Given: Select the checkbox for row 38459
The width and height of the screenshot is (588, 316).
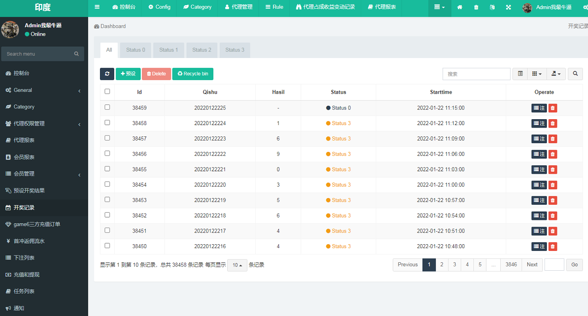Looking at the screenshot, I should click(x=107, y=107).
